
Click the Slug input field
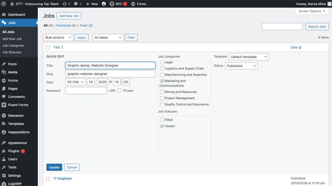coord(110,74)
